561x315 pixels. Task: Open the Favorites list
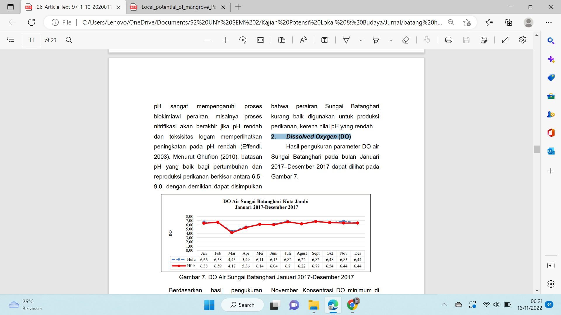pos(489,22)
